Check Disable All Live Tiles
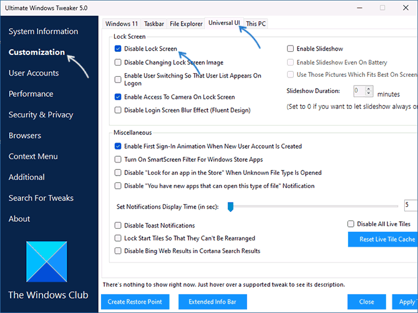 [351, 224]
